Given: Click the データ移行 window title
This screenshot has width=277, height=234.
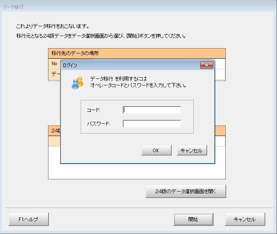Looking at the screenshot, I should [x=14, y=7].
